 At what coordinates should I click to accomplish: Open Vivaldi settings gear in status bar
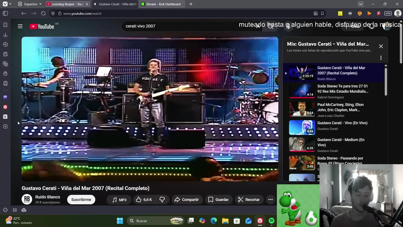[x=5, y=210]
